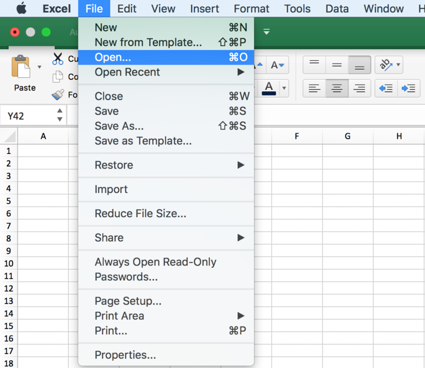Click the Paste clipboard icon
This screenshot has height=368, width=425.
pyautogui.click(x=20, y=66)
